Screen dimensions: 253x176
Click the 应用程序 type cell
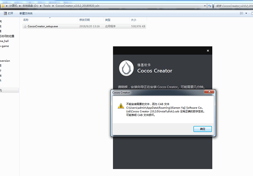coord(110,26)
